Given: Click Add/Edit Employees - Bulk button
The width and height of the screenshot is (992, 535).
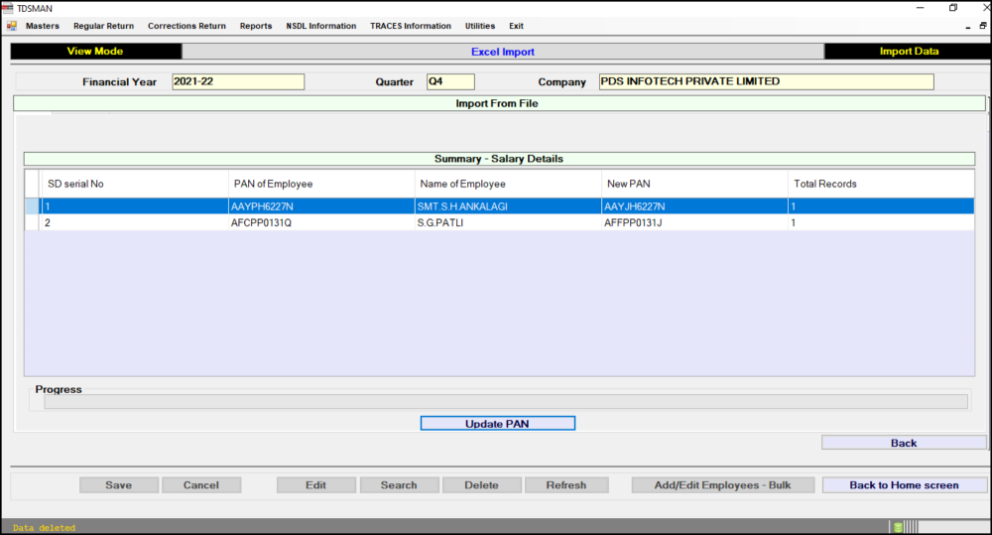Looking at the screenshot, I should 722,485.
